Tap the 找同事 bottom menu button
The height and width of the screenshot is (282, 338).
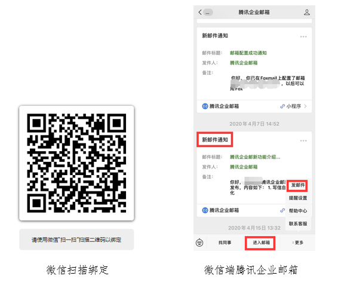pyautogui.click(x=225, y=243)
